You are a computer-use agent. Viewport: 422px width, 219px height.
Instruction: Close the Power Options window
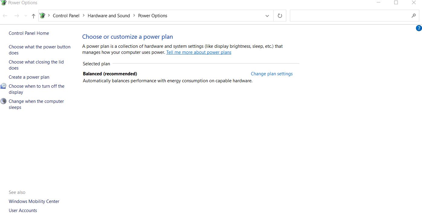click(x=414, y=2)
